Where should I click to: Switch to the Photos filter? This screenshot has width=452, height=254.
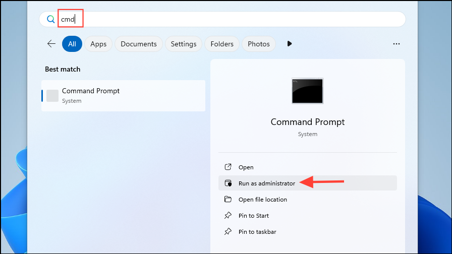tap(259, 44)
